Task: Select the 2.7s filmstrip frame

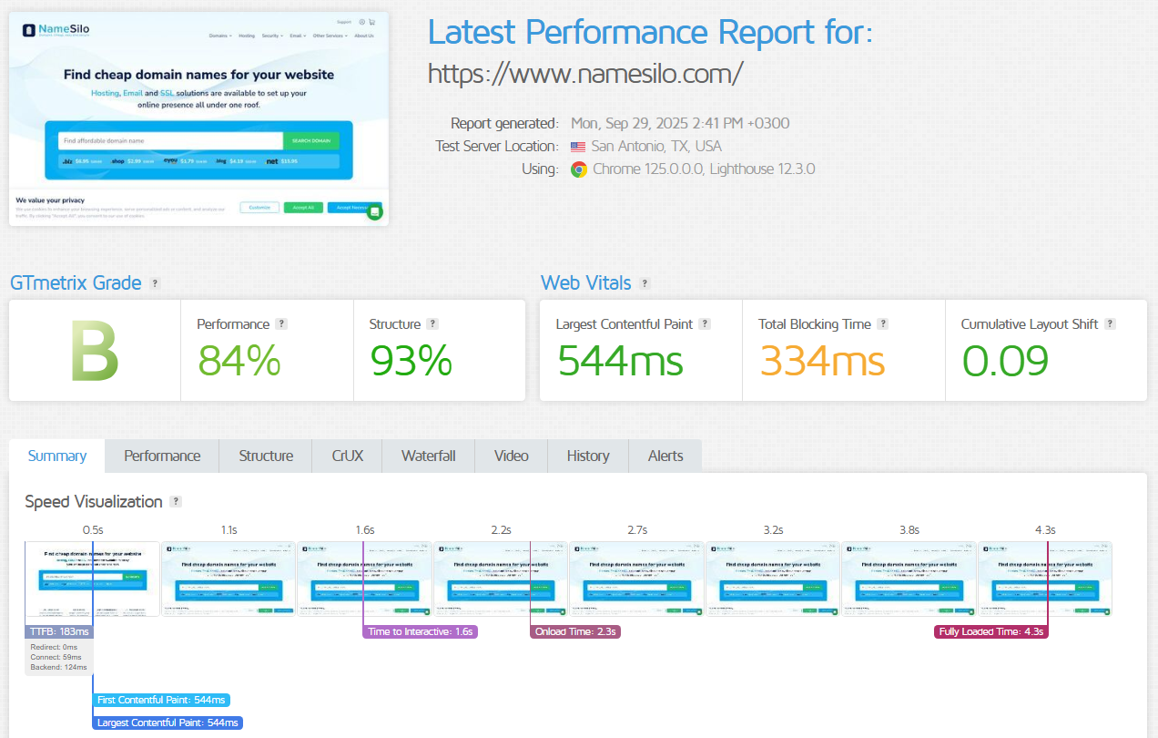Action: [636, 579]
